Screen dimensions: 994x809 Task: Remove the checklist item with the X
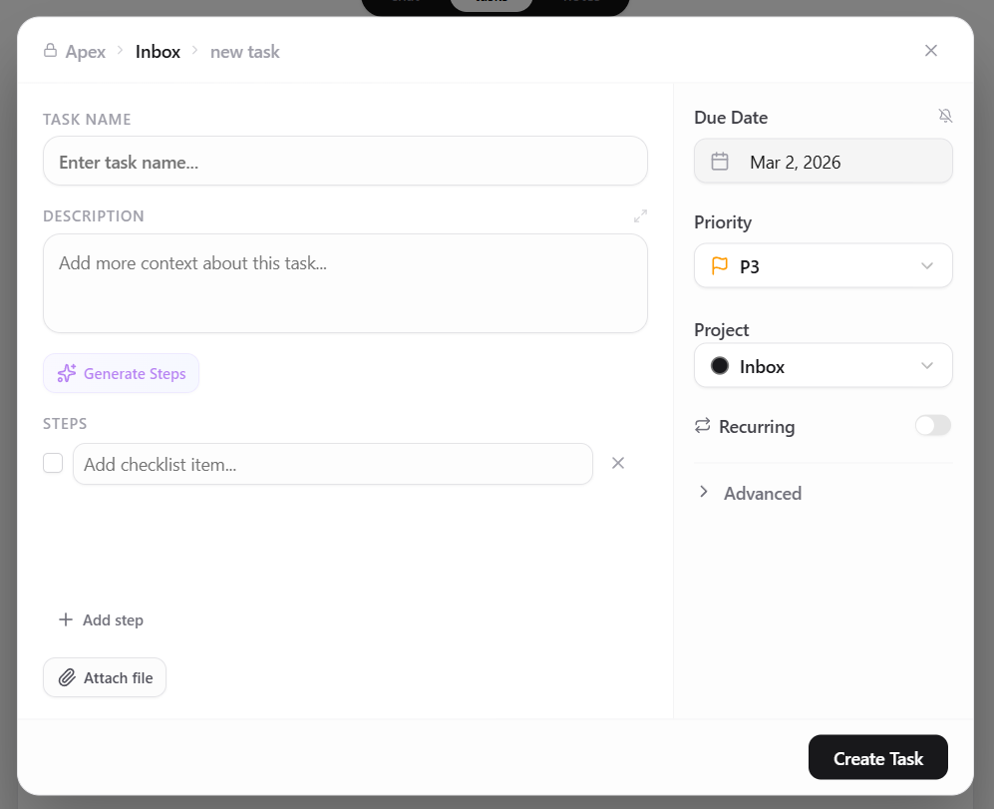pyautogui.click(x=617, y=463)
